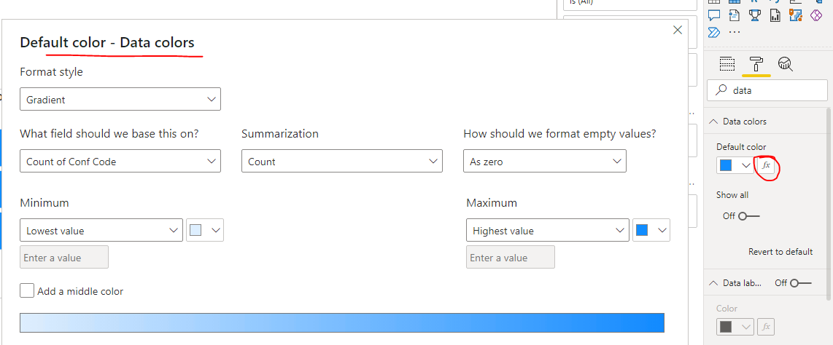Select the ArcGIS Maps visual icon

[x=795, y=15]
